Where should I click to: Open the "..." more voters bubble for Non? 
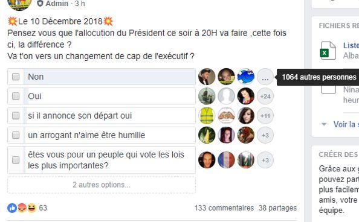pos(265,77)
